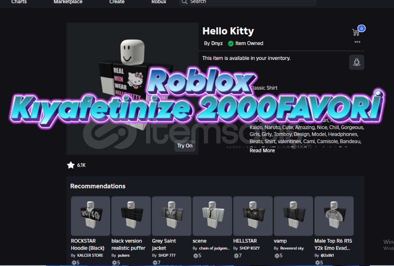394x266 pixels.
Task: Visit SHOP KOZY creator link
Action: click(250, 248)
